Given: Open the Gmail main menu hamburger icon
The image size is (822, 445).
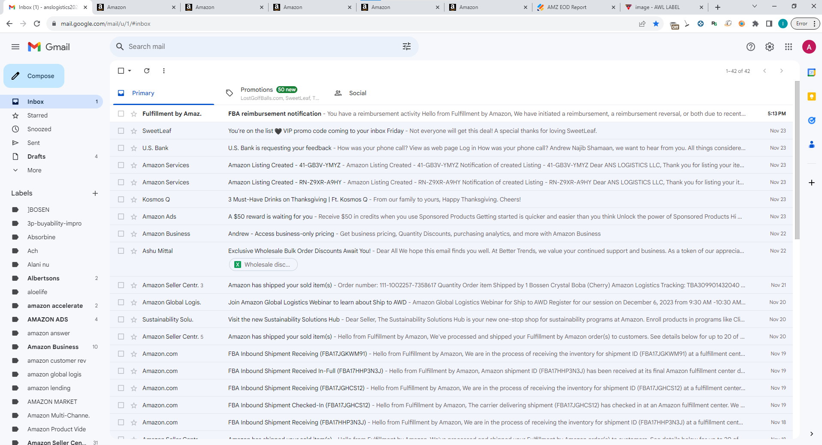Looking at the screenshot, I should coord(15,47).
